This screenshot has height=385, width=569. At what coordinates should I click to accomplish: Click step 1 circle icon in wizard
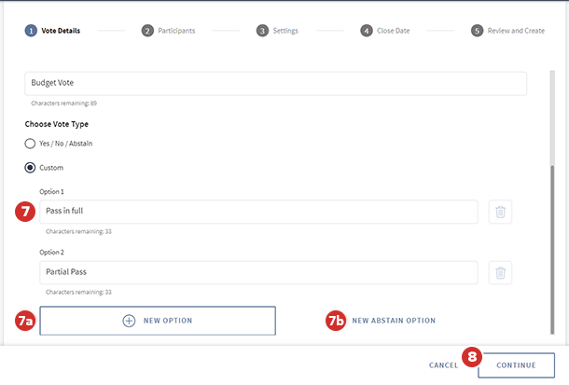coord(31,31)
